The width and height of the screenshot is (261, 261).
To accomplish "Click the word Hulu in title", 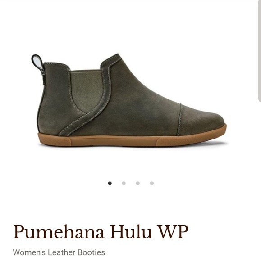I will (x=131, y=232).
